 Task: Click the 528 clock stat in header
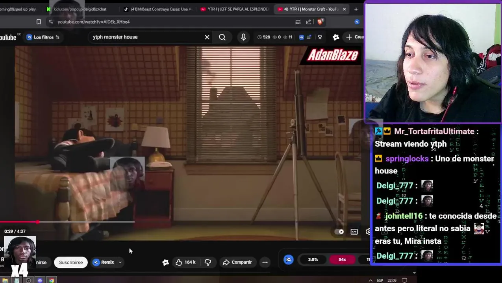point(263,37)
